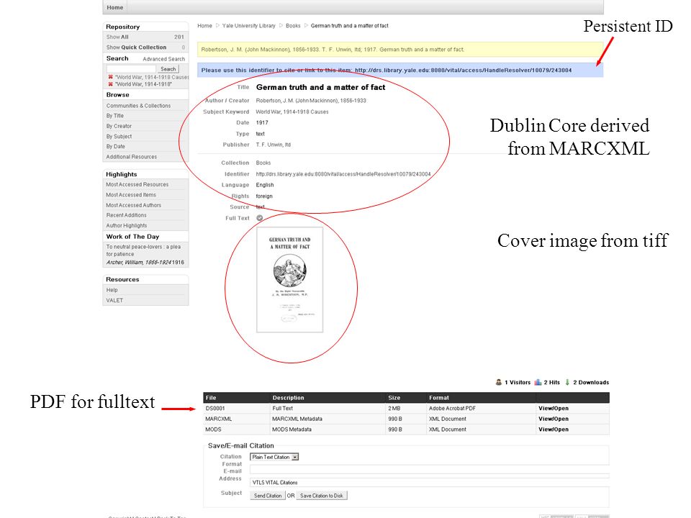Open Author Highlights
691x518 pixels.
(x=127, y=225)
